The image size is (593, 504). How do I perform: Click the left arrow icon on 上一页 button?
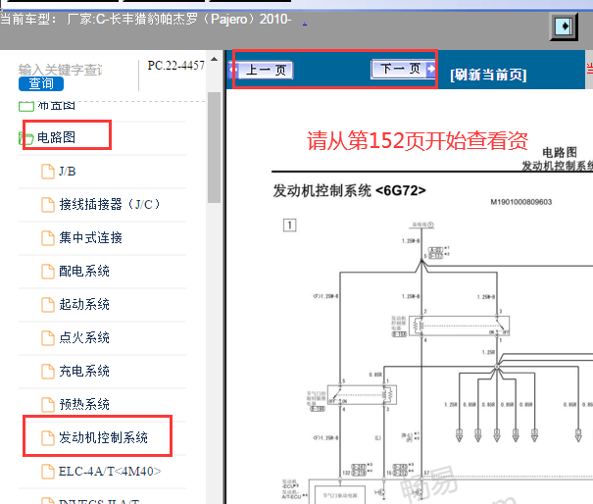233,71
